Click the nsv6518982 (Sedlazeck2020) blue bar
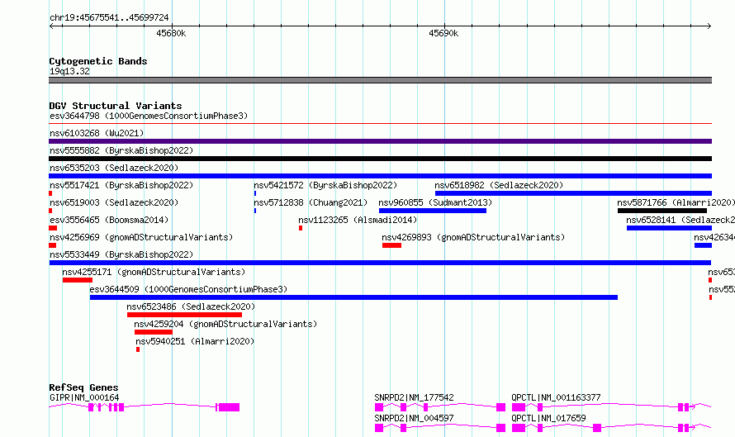The height and width of the screenshot is (437, 735). tap(573, 193)
